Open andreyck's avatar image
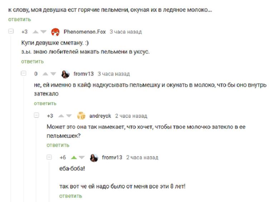Image resolution: width=275 pixels, height=202 pixels. (81, 116)
